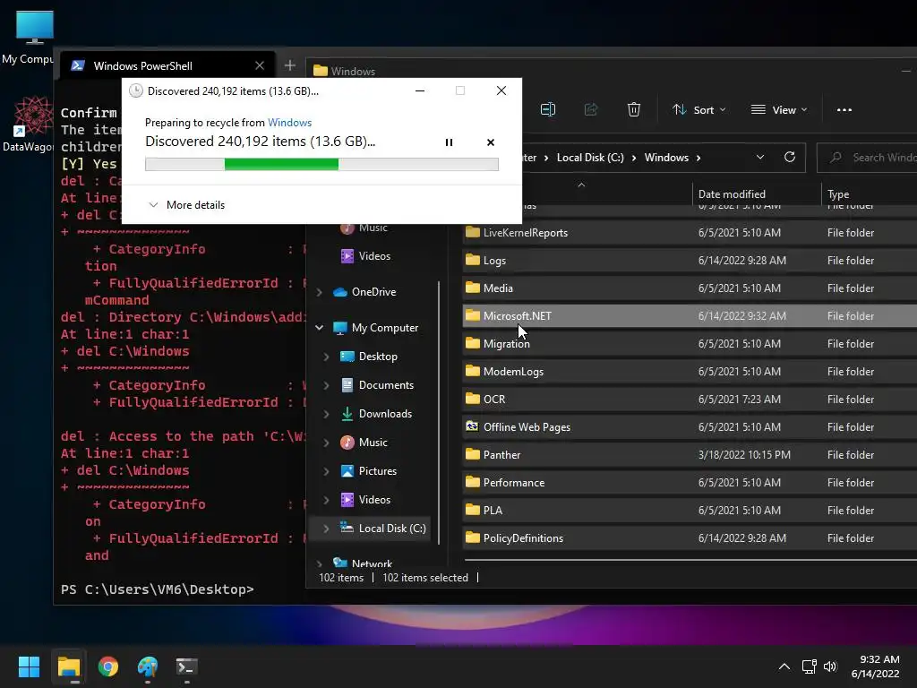Open the View dropdown in Explorer
The height and width of the screenshot is (688, 917).
click(x=778, y=109)
